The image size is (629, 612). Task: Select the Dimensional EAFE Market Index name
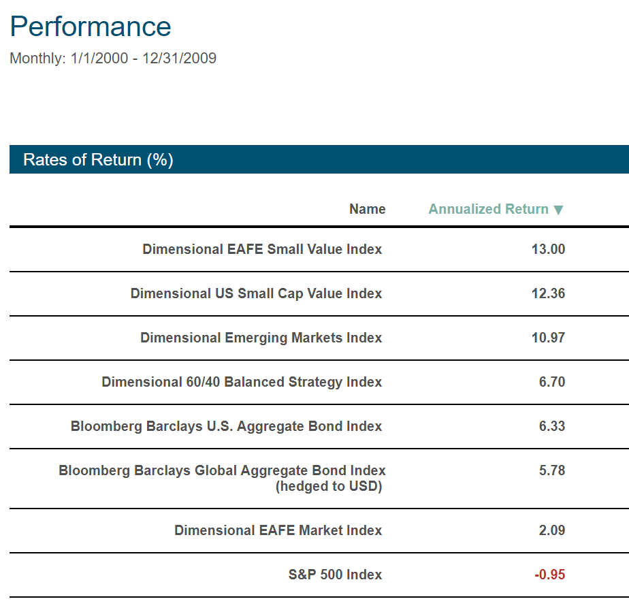click(x=278, y=530)
